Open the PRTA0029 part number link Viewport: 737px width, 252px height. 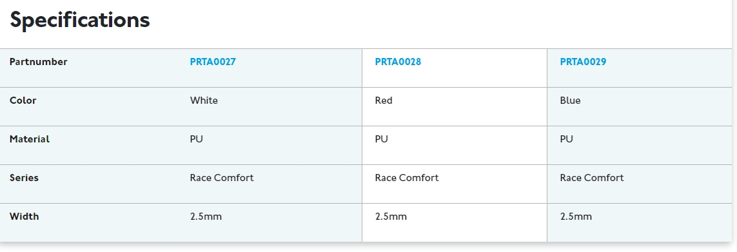tap(583, 62)
